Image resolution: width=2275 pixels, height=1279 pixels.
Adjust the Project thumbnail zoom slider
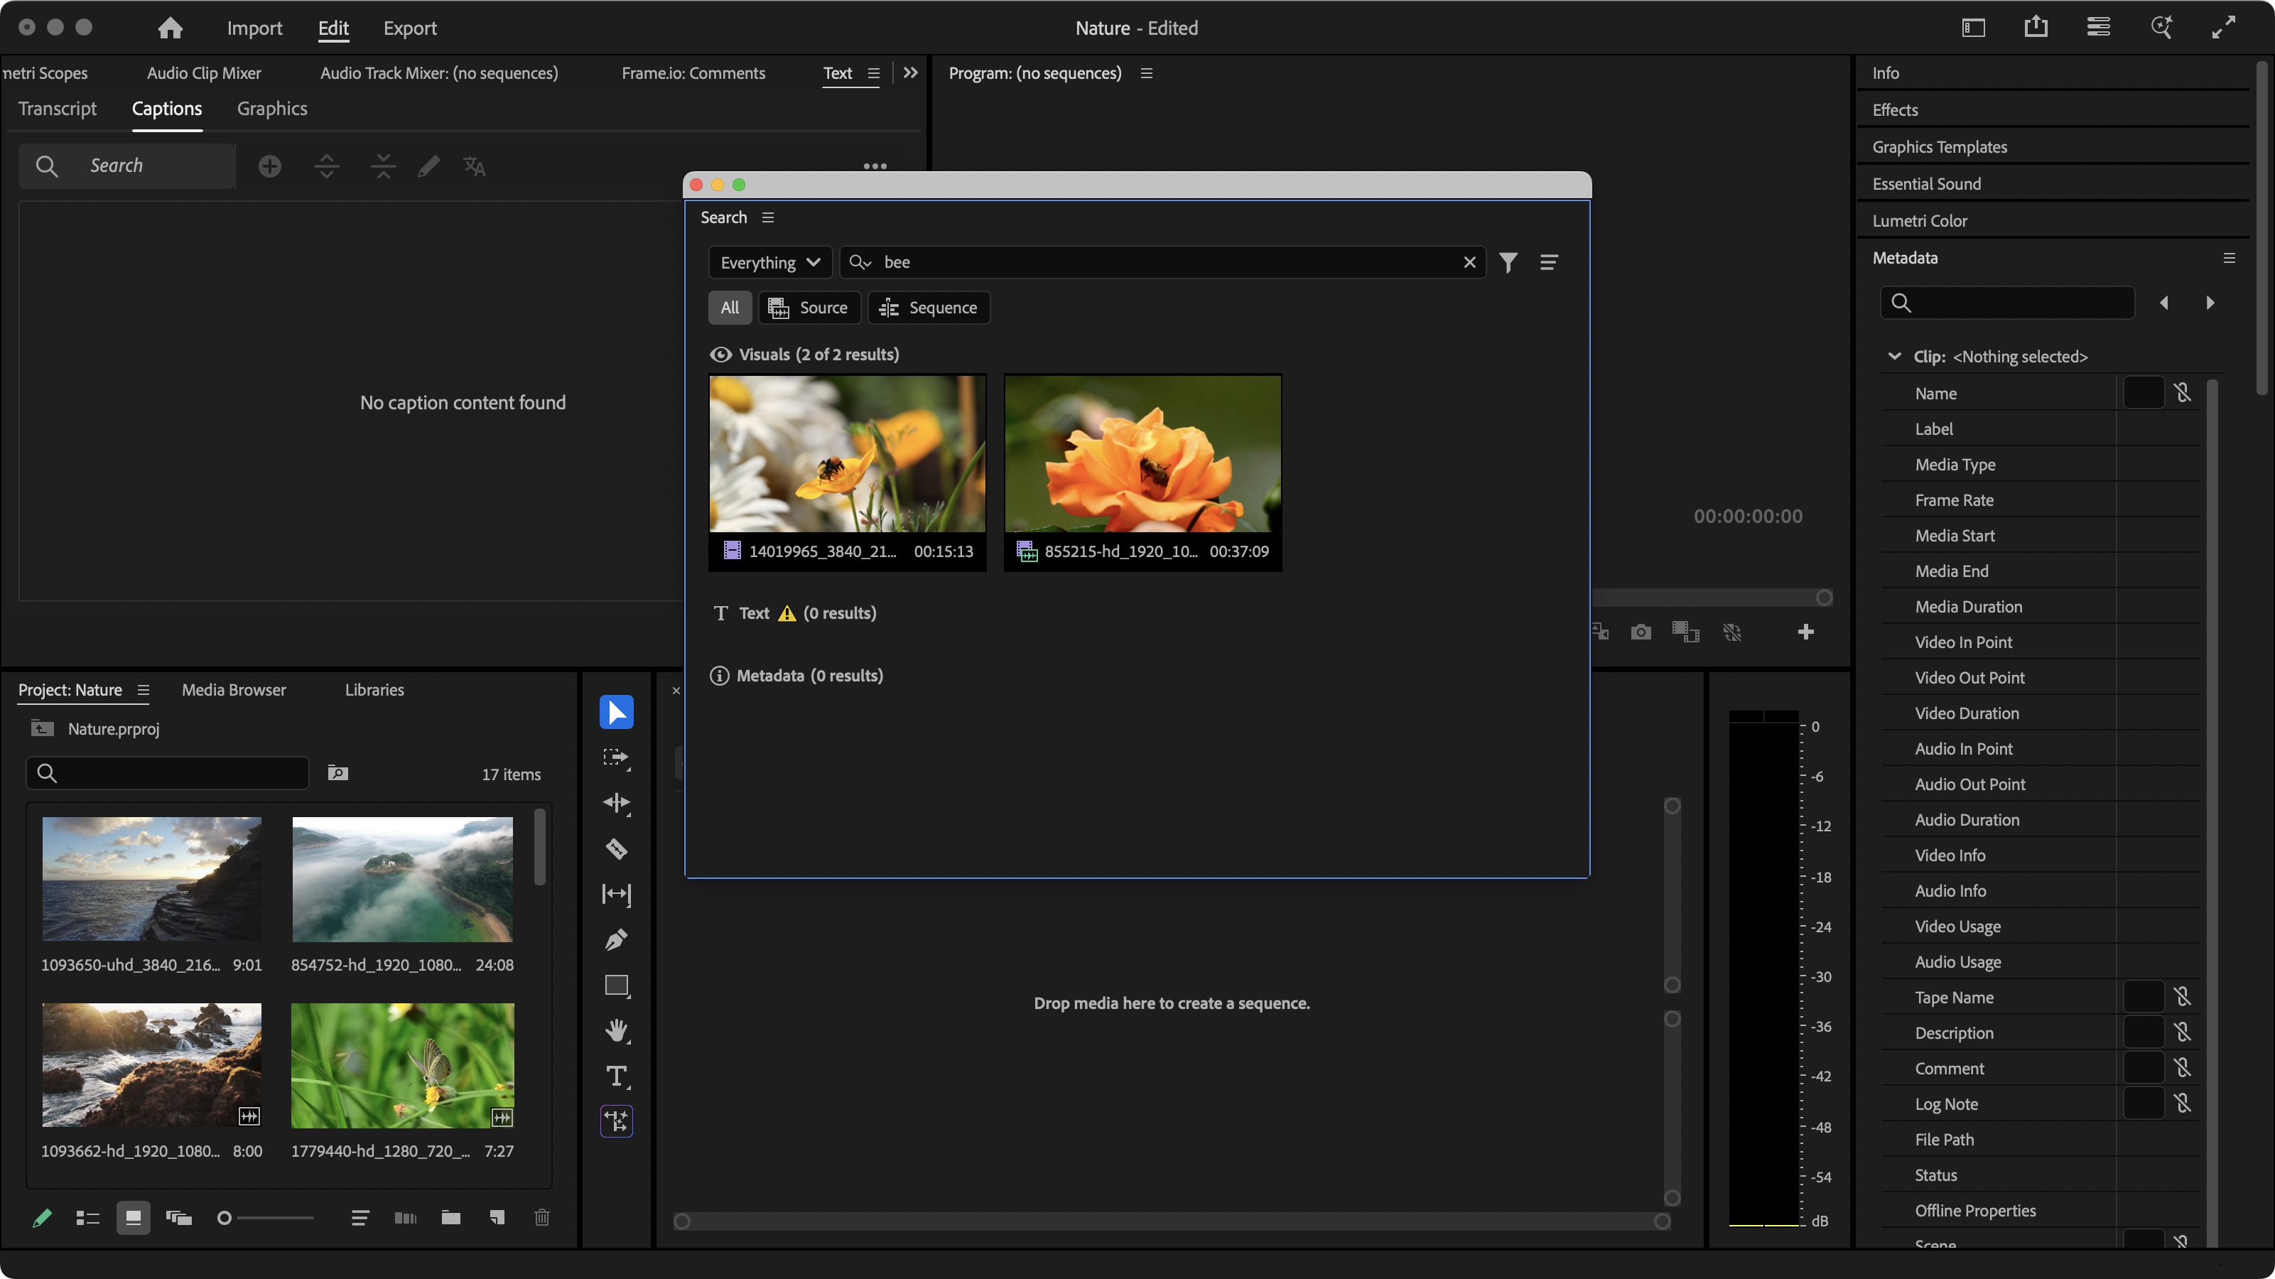(x=266, y=1218)
